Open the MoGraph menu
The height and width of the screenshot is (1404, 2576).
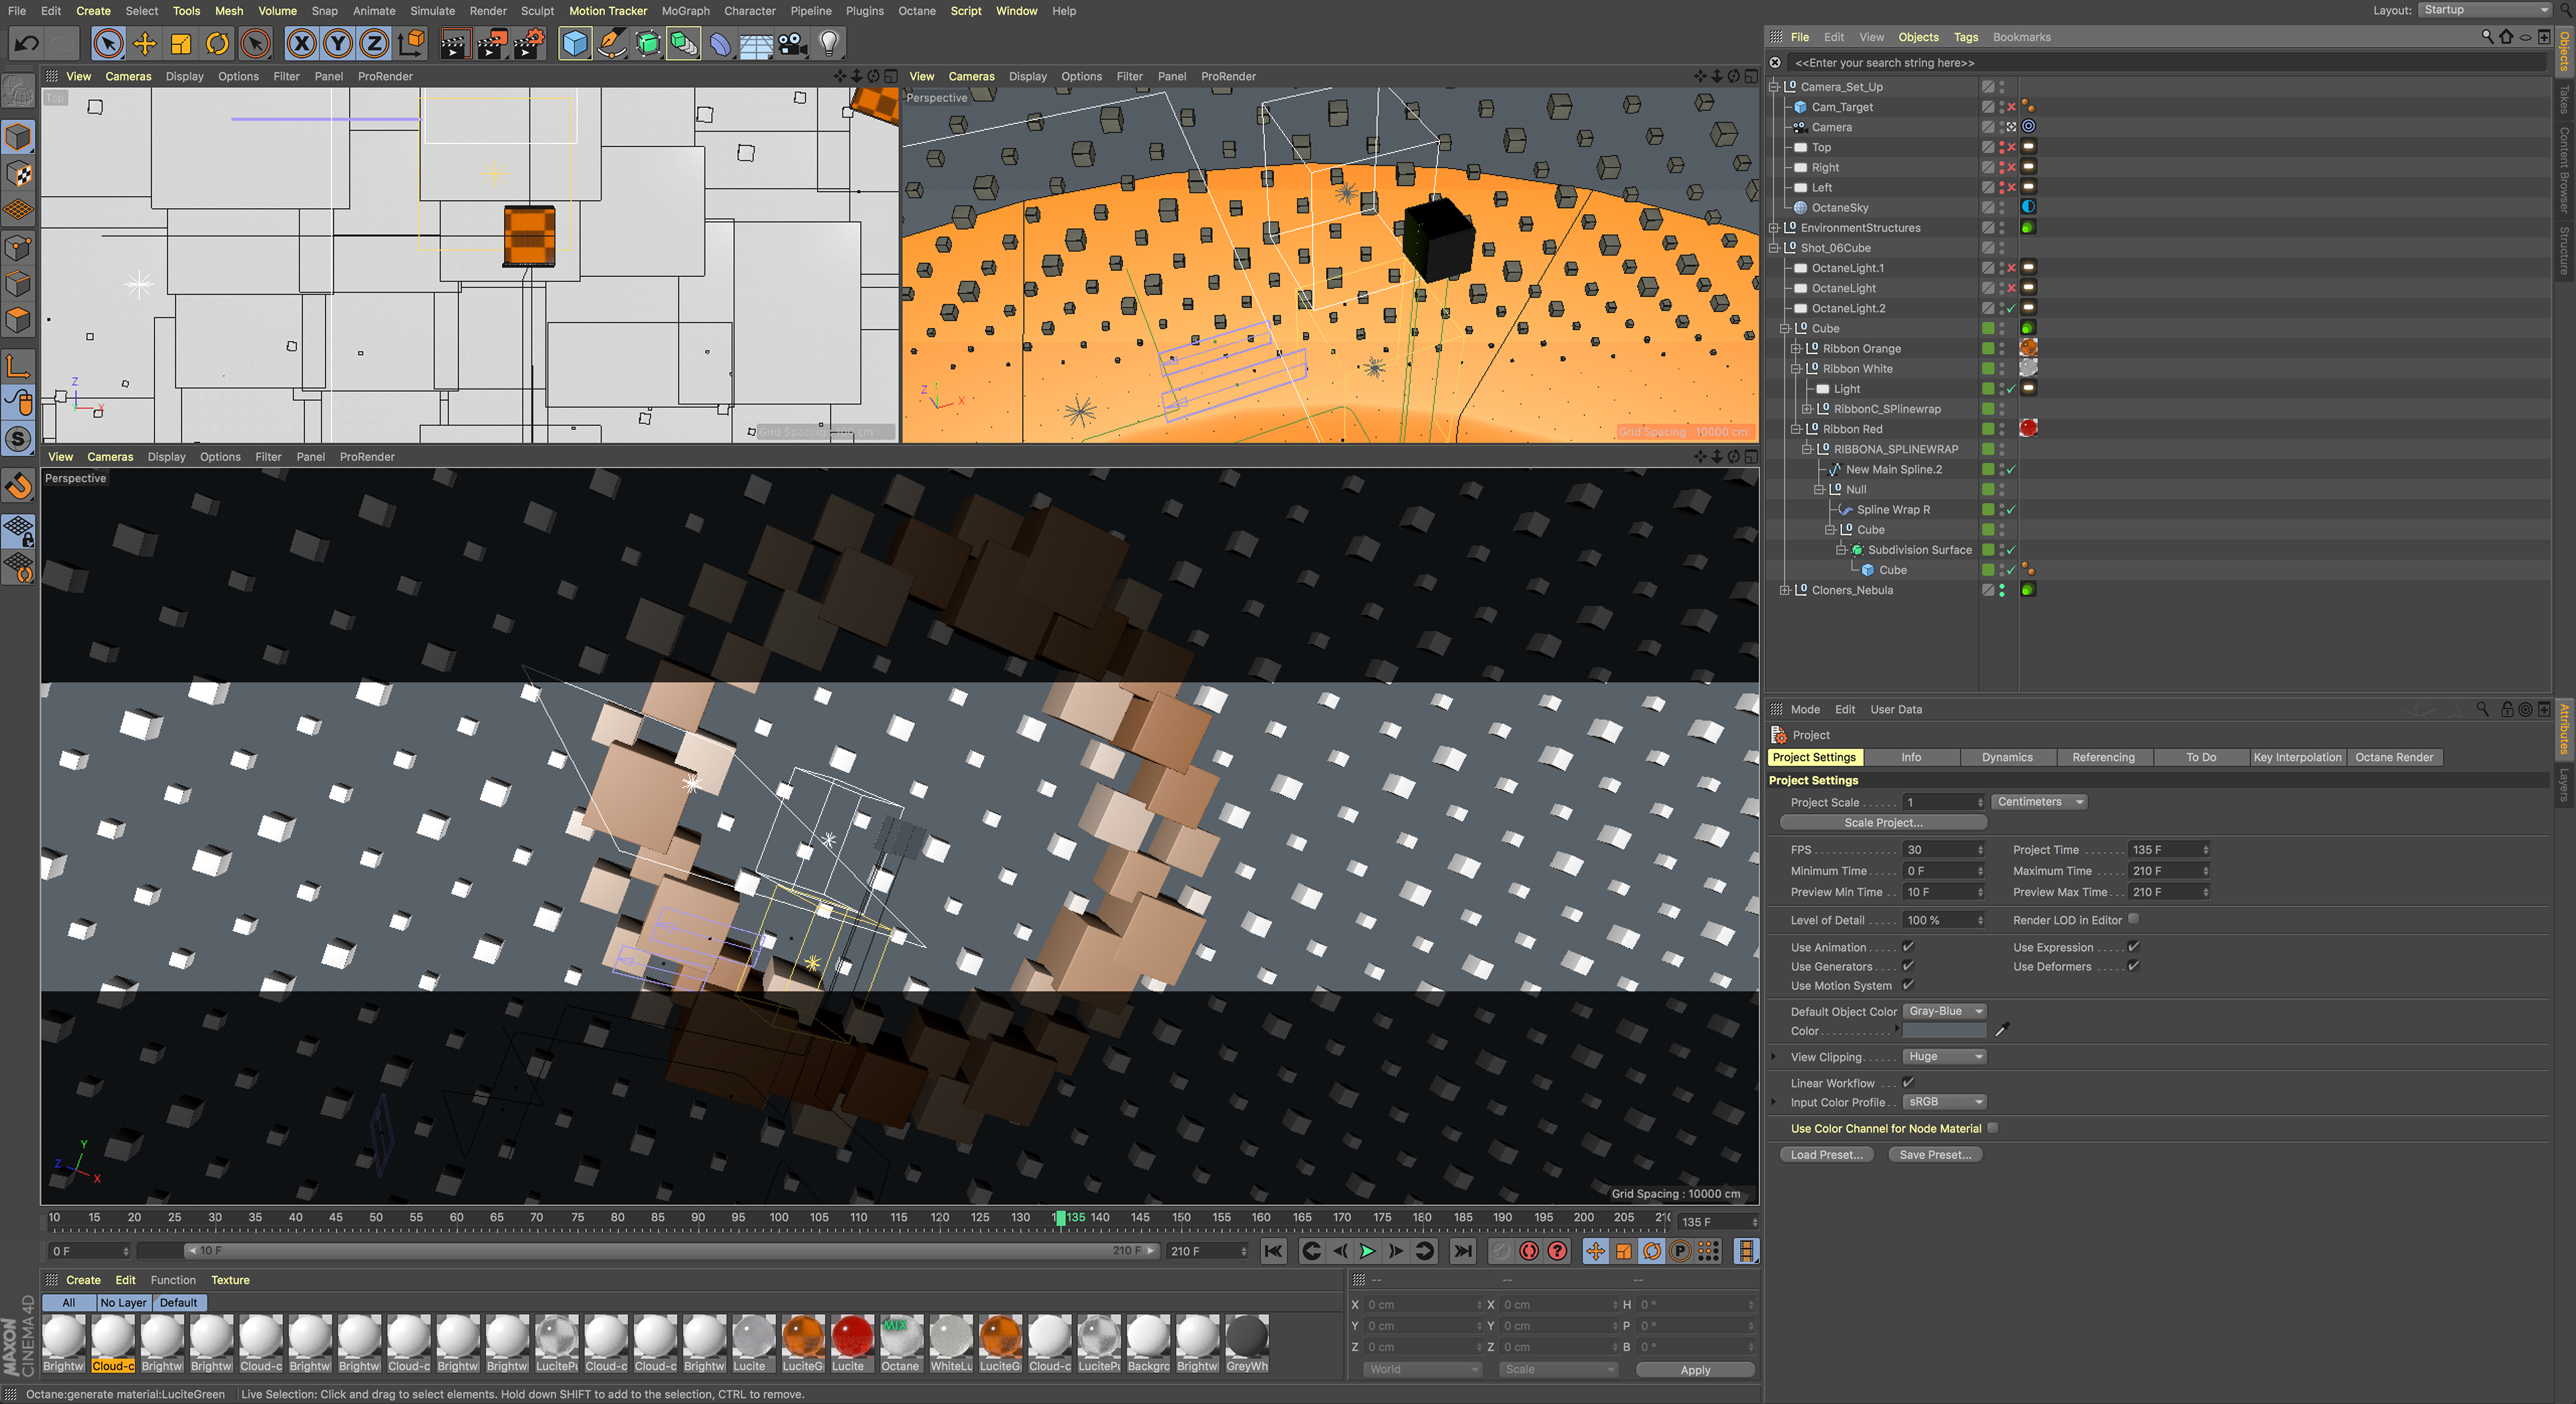click(685, 11)
